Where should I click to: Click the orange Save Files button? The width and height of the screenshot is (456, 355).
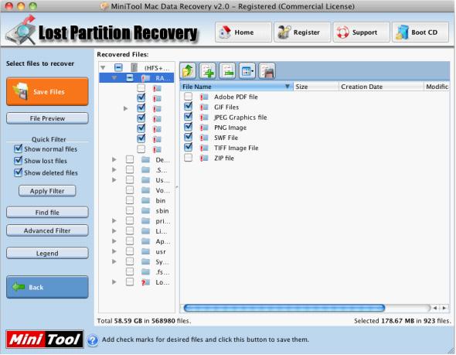click(47, 92)
